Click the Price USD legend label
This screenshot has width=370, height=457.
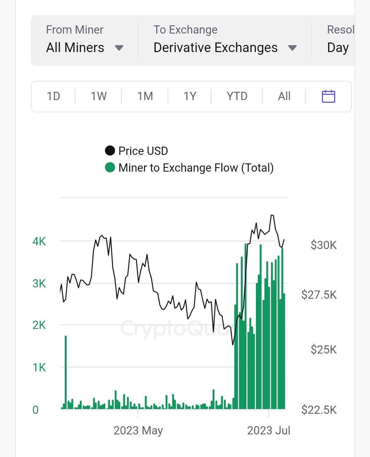point(143,151)
